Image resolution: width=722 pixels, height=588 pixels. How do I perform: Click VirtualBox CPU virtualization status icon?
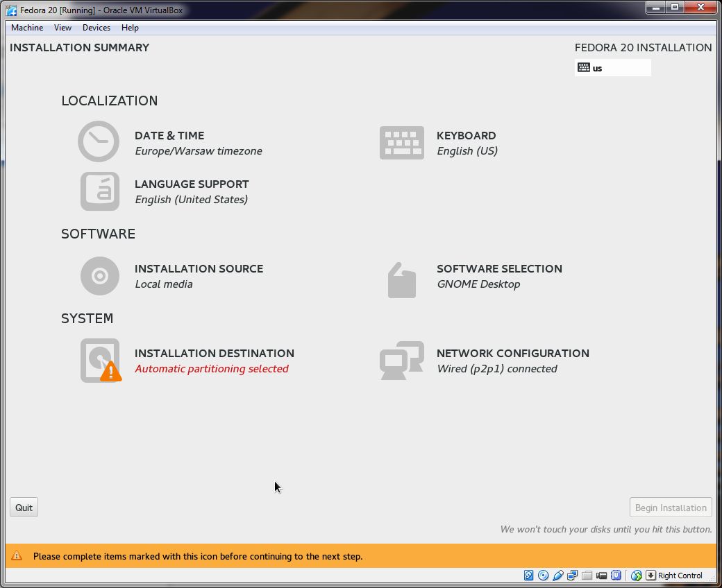click(x=616, y=575)
